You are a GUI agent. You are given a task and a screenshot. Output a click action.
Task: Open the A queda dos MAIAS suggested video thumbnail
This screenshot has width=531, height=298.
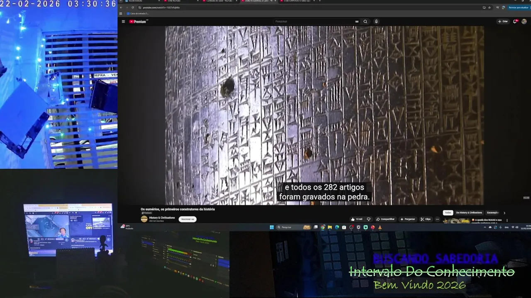point(456,221)
